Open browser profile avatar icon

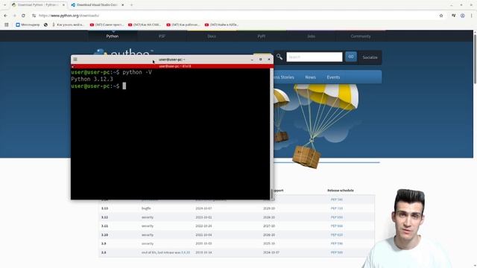[x=462, y=16]
